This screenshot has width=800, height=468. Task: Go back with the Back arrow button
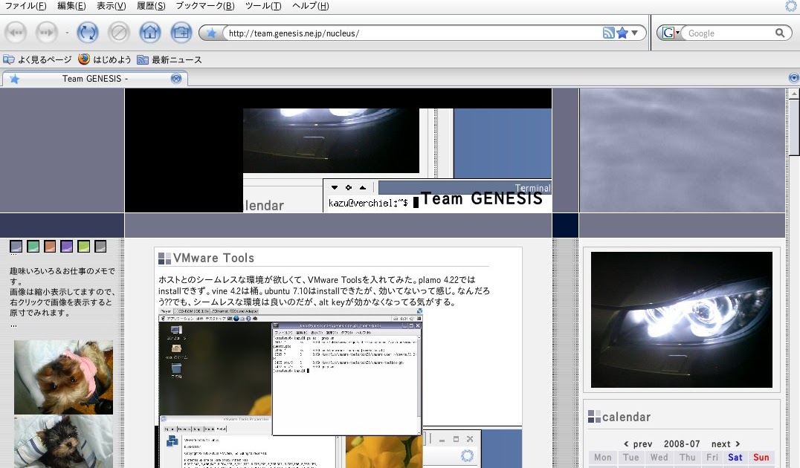pos(16,33)
